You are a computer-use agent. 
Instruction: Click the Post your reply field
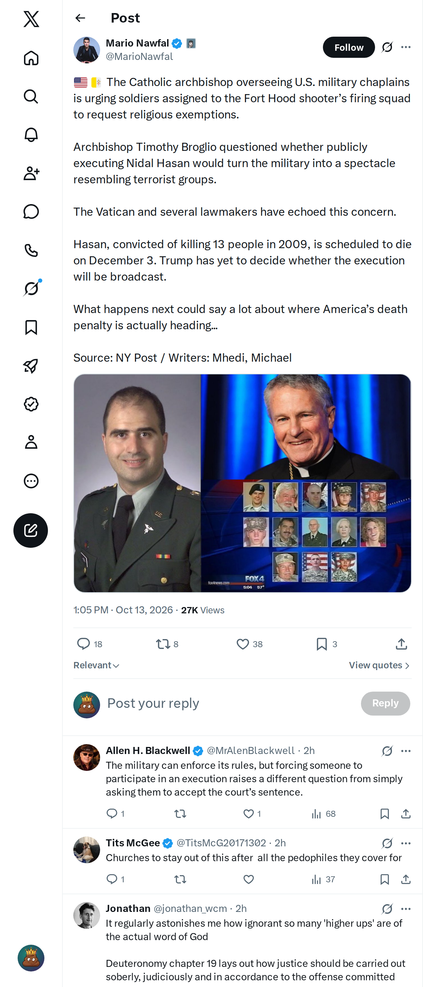click(230, 704)
